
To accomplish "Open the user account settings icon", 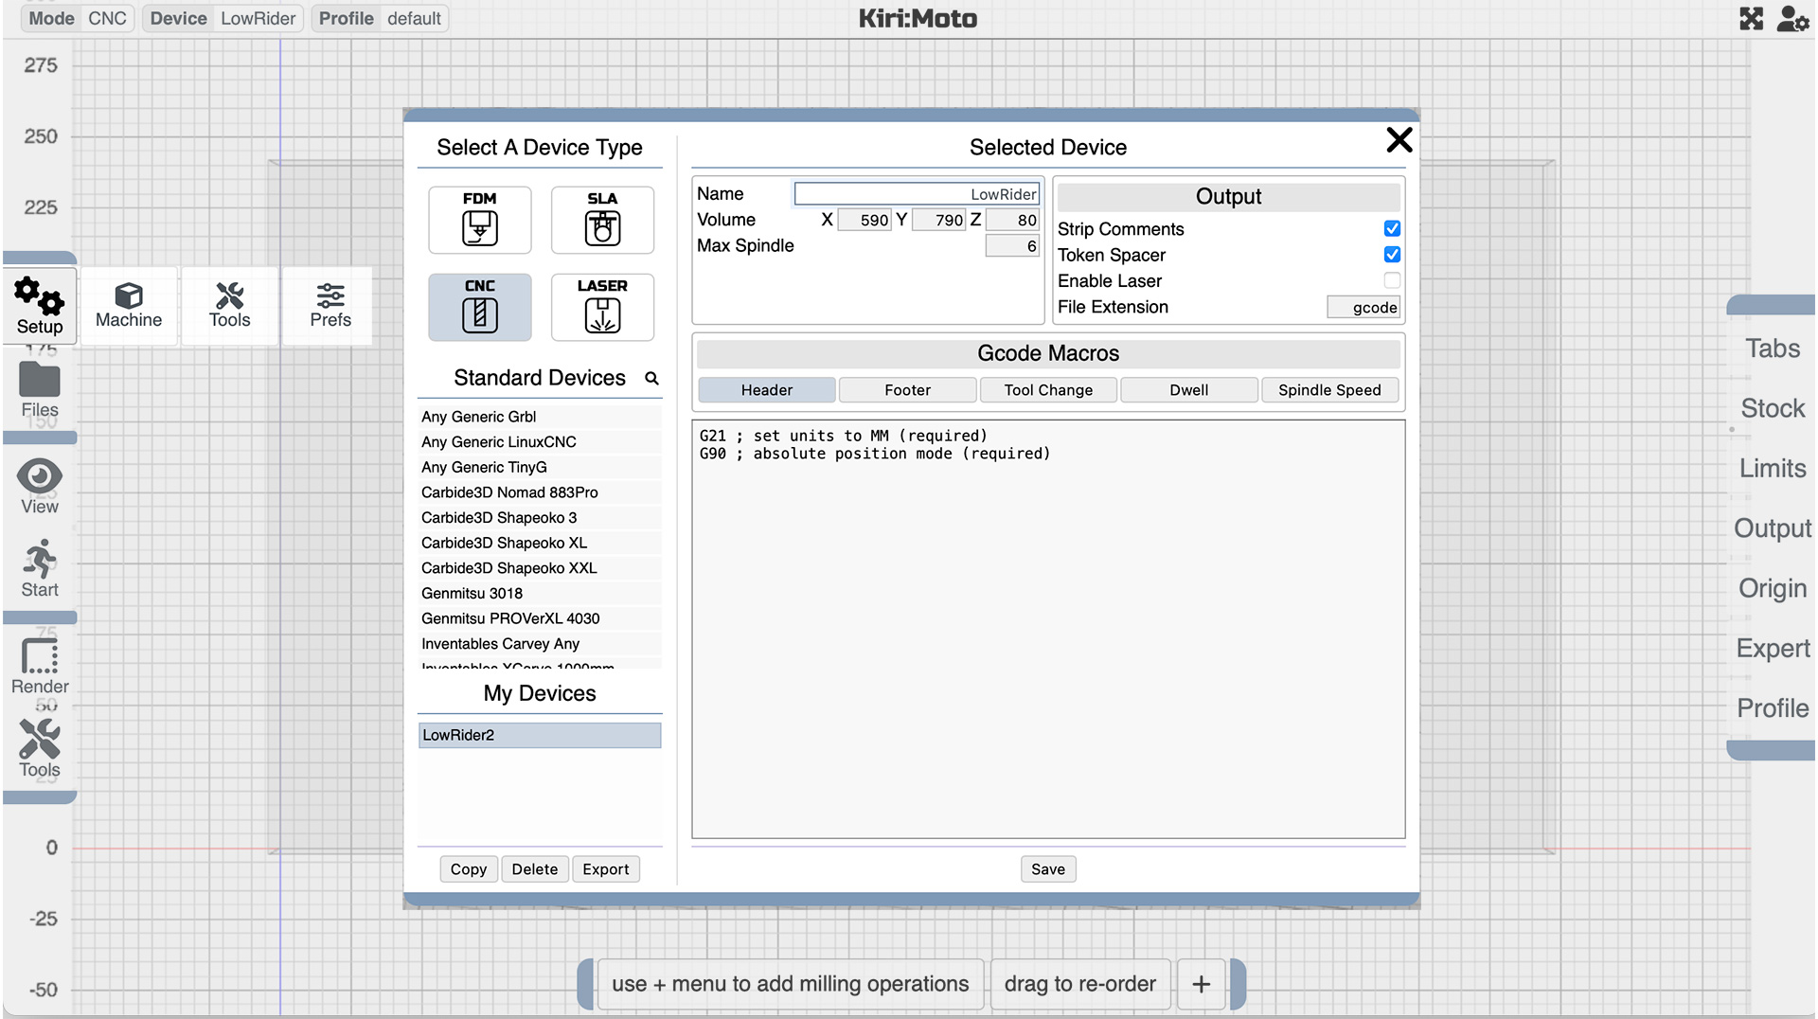I will tap(1792, 19).
